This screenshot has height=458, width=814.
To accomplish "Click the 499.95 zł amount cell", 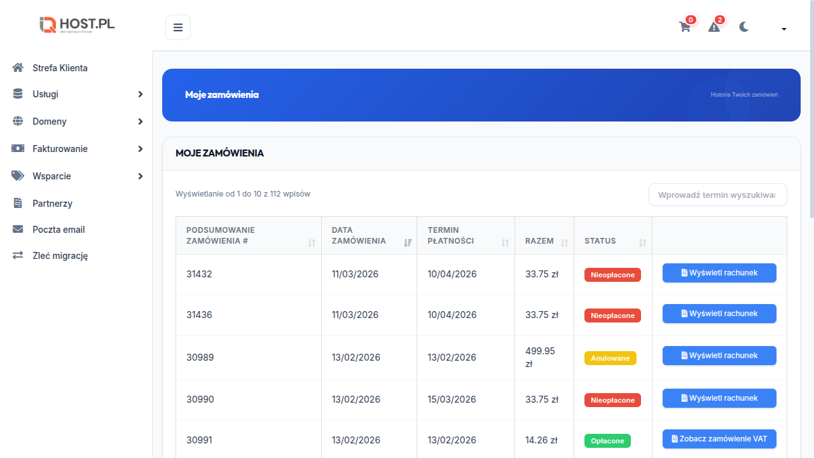I will [544, 357].
